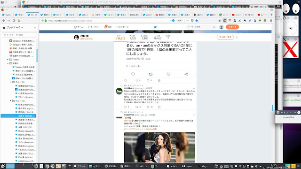Retweet the ひる寝べん tweet

point(137,107)
